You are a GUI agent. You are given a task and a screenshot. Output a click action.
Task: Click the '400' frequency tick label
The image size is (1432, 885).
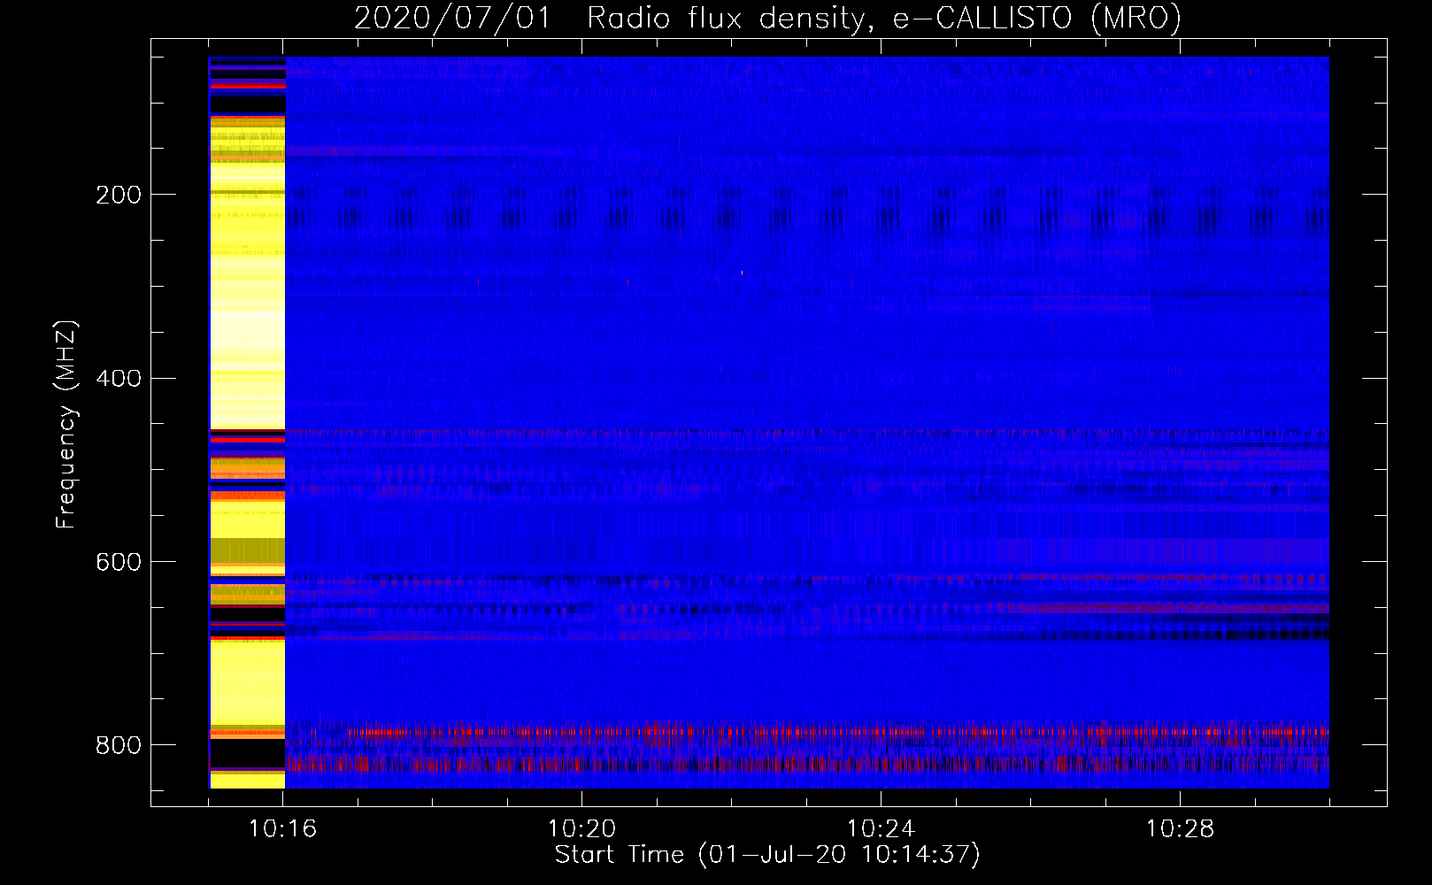coord(118,379)
